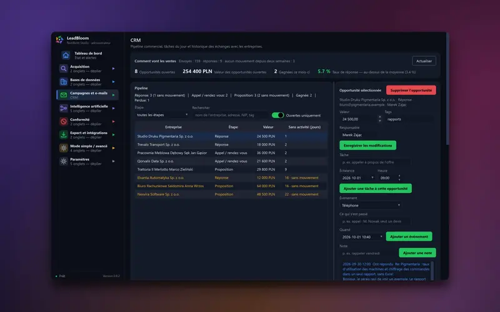Screen dimensions: 500x312
Task: Open Tableau de bord menu item
Action: (x=88, y=56)
